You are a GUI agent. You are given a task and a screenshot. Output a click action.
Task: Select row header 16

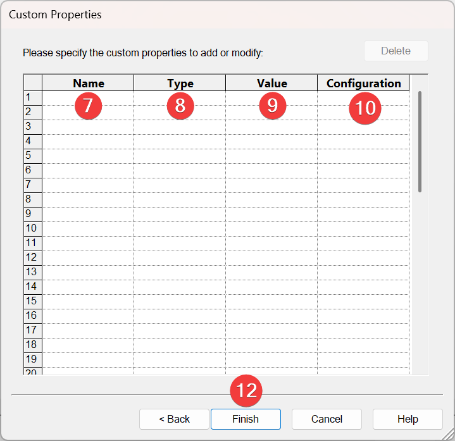click(33, 316)
